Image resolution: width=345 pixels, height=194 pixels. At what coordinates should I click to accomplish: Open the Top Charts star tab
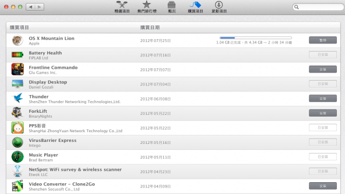pos(147,7)
